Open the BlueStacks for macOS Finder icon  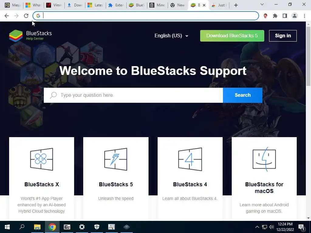(264, 159)
